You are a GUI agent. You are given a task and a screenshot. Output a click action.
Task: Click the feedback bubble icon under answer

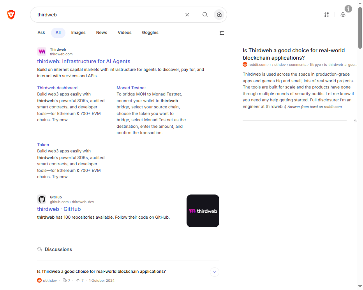click(356, 120)
